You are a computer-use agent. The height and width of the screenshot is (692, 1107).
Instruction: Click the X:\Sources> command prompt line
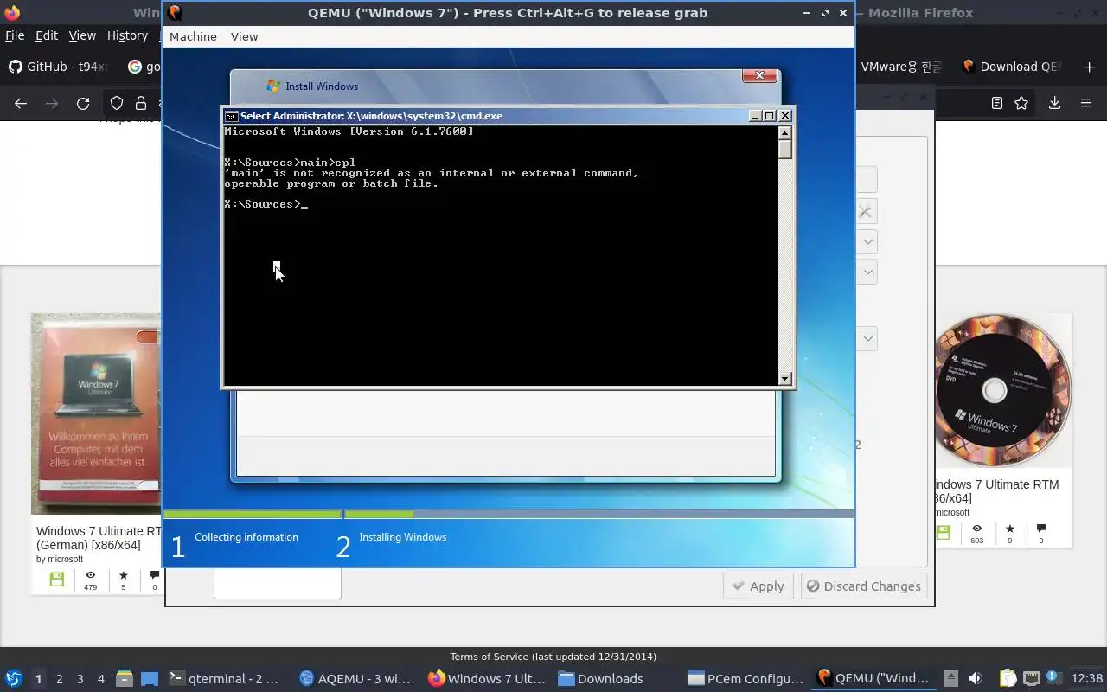coord(266,204)
